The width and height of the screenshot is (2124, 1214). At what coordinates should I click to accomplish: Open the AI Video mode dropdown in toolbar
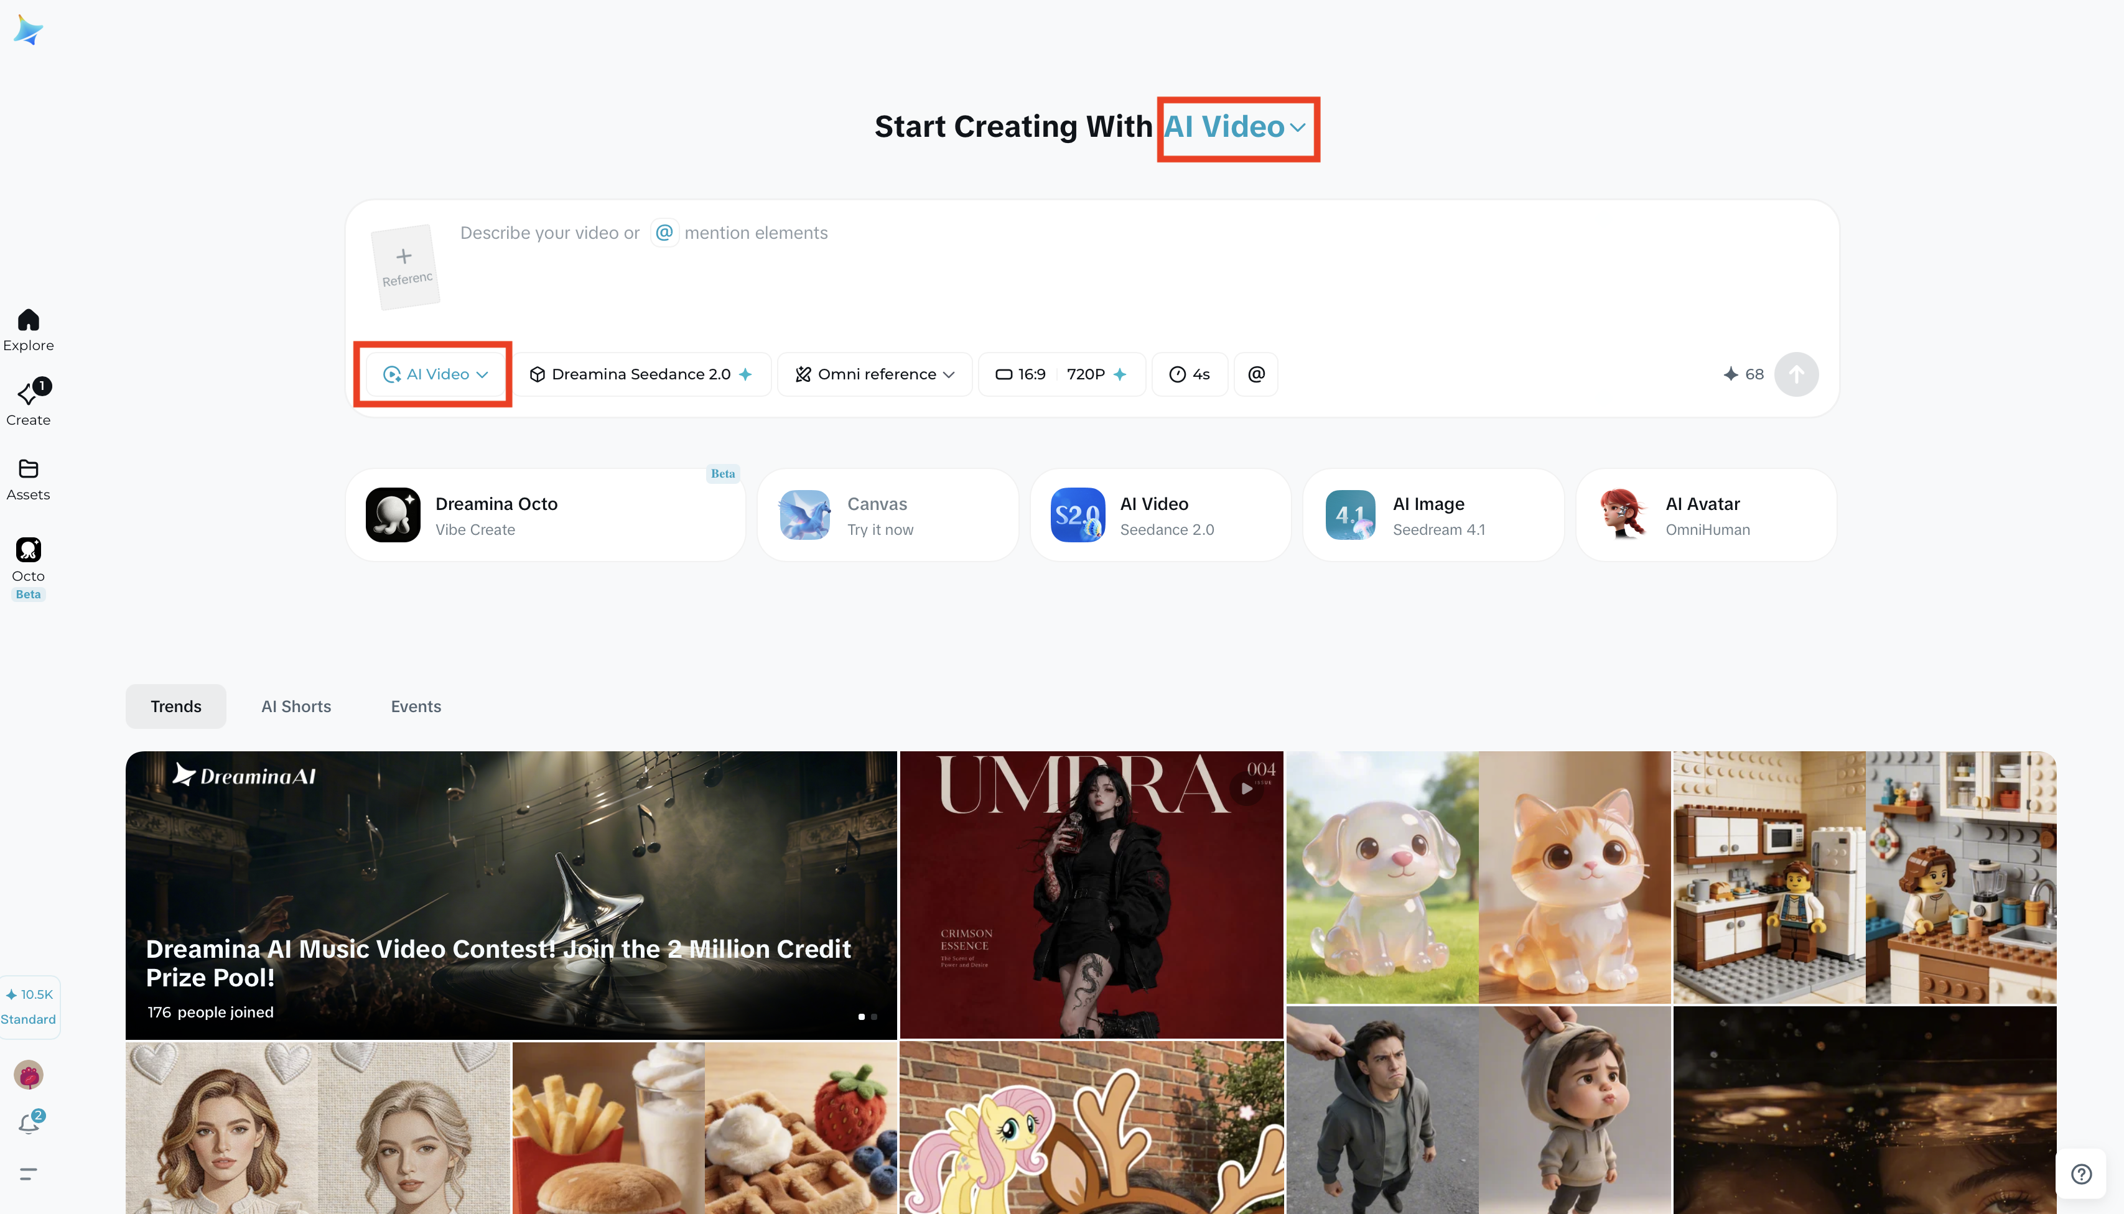point(436,374)
